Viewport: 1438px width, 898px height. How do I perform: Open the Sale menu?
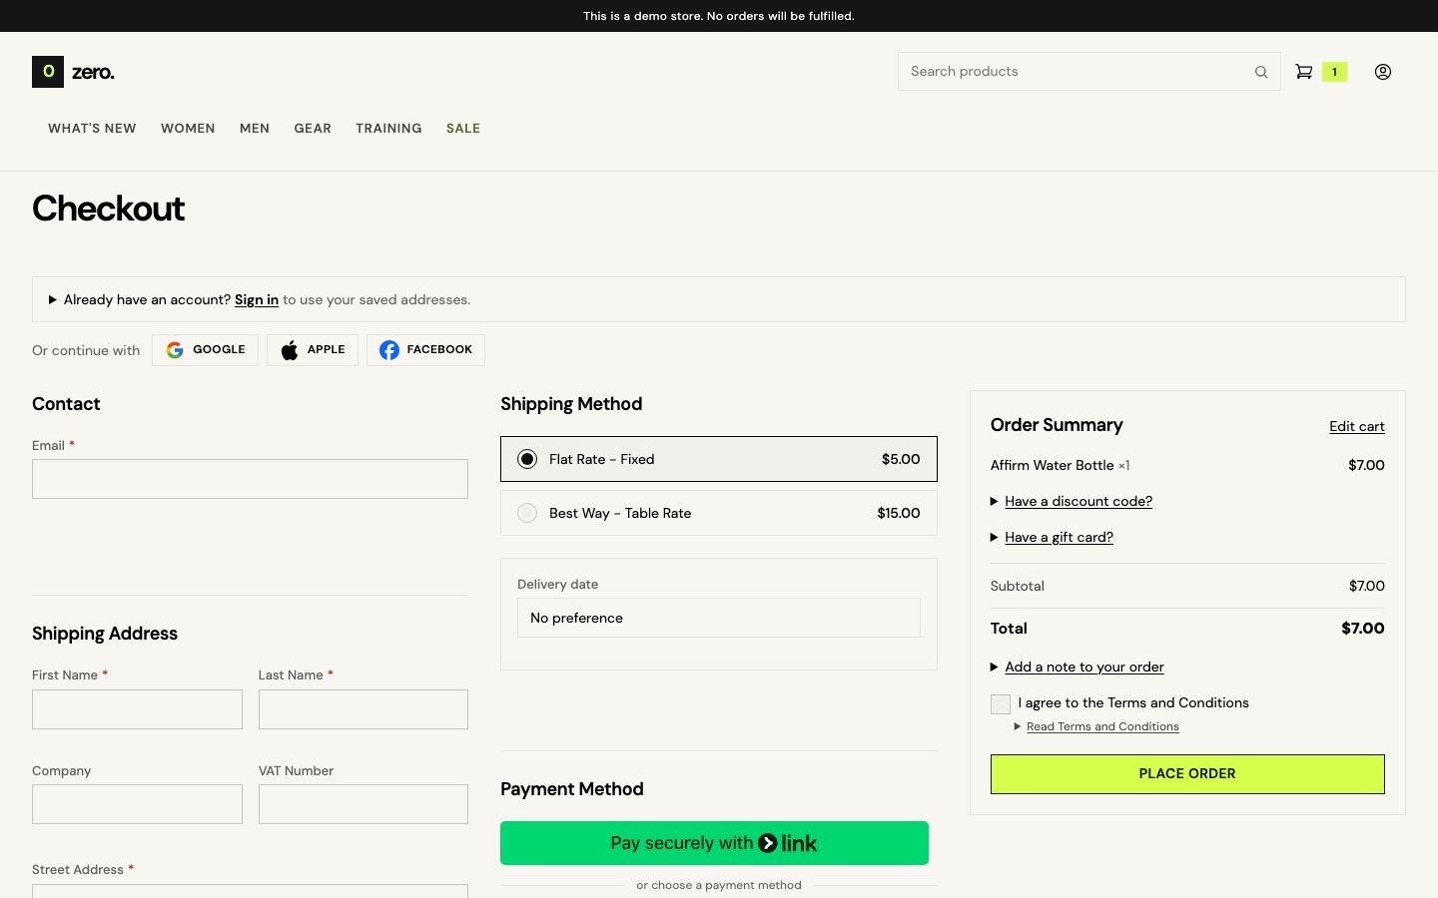coord(463,128)
